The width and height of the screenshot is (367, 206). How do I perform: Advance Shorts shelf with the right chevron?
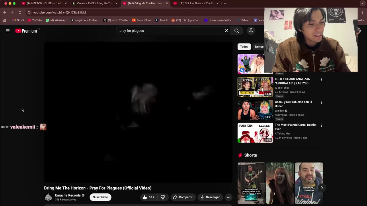coord(322,188)
